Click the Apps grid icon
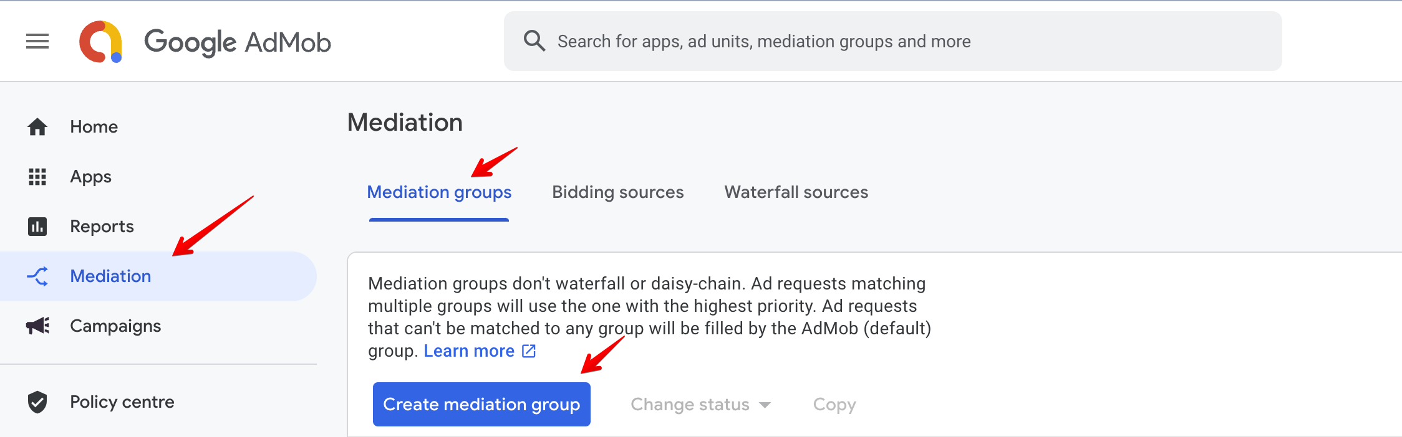1402x437 pixels. (x=37, y=177)
